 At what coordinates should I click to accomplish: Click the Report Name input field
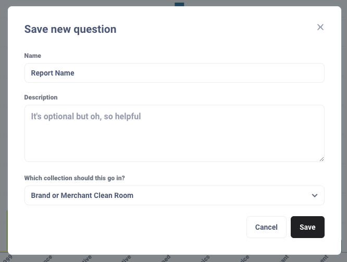tap(174, 73)
